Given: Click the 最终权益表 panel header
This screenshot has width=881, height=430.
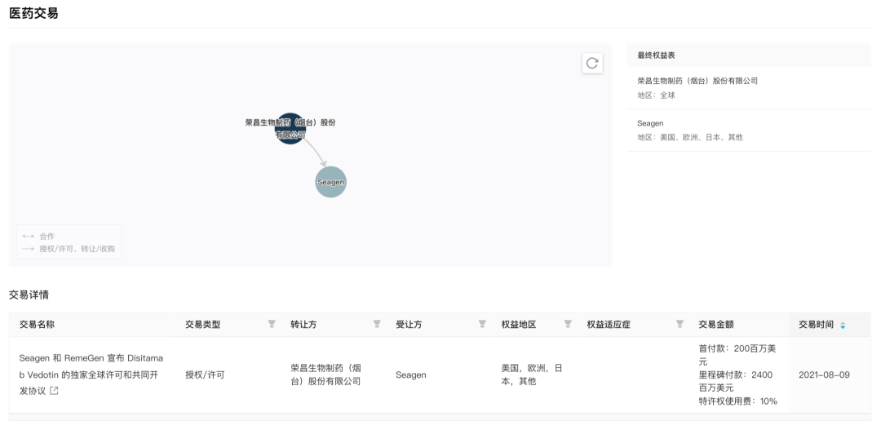Looking at the screenshot, I should coord(749,55).
